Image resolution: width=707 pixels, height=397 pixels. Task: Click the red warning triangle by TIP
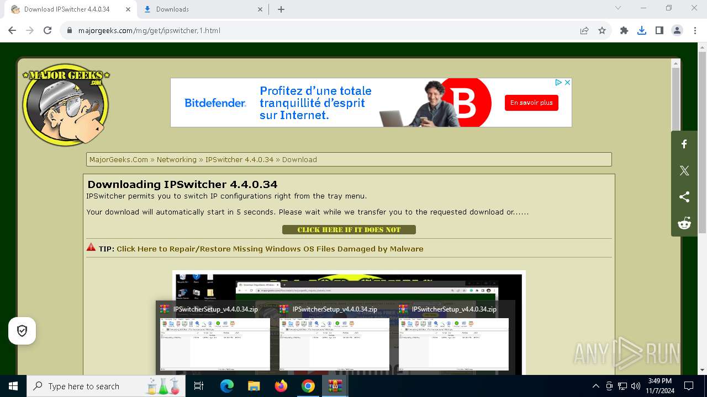[91, 248]
